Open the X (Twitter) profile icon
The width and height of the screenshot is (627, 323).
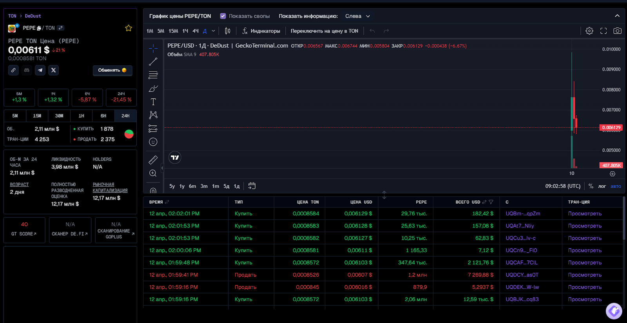54,70
